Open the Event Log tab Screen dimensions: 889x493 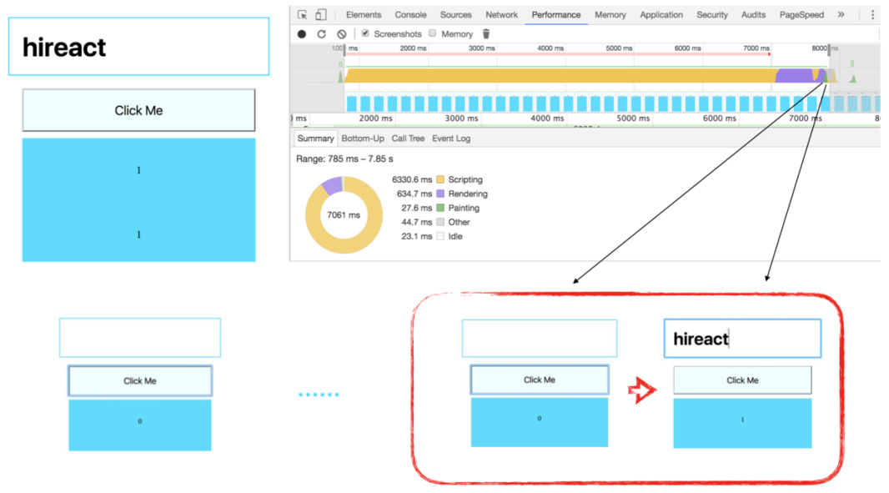[x=451, y=138]
